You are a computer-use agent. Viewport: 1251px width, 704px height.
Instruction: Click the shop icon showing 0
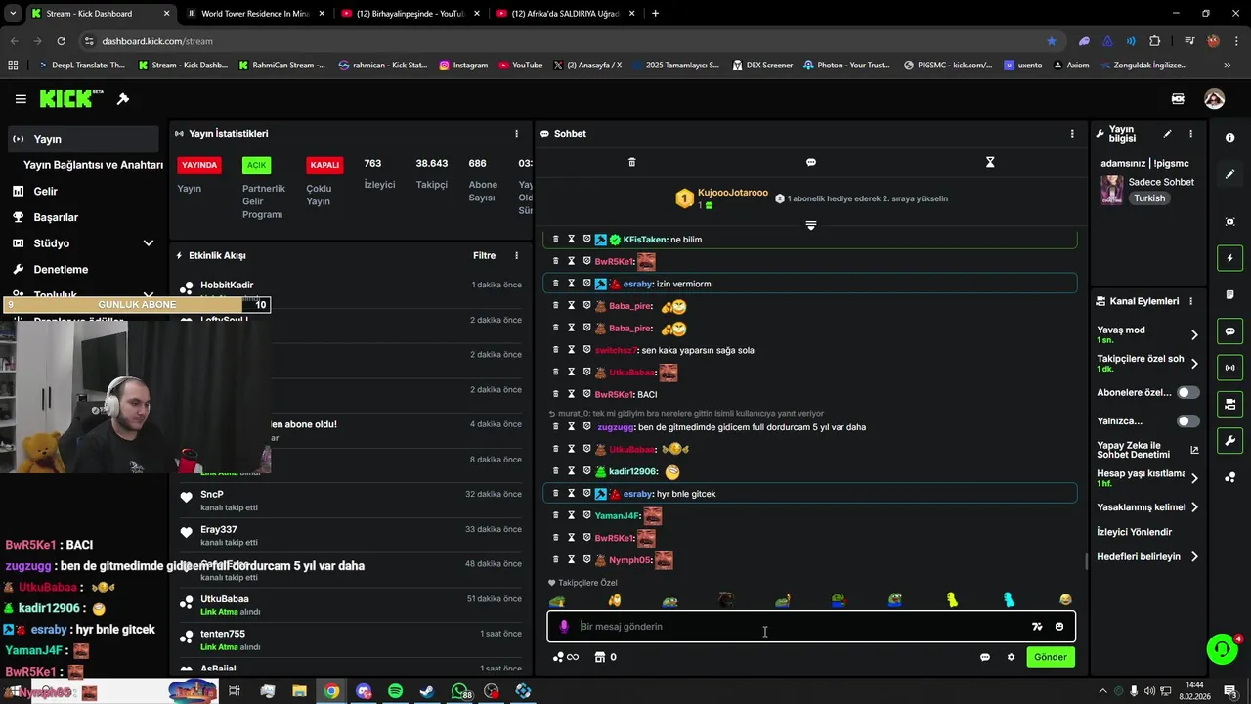click(x=605, y=657)
